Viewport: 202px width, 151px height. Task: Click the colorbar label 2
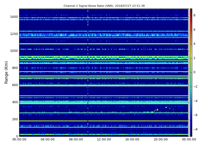(x=194, y=58)
